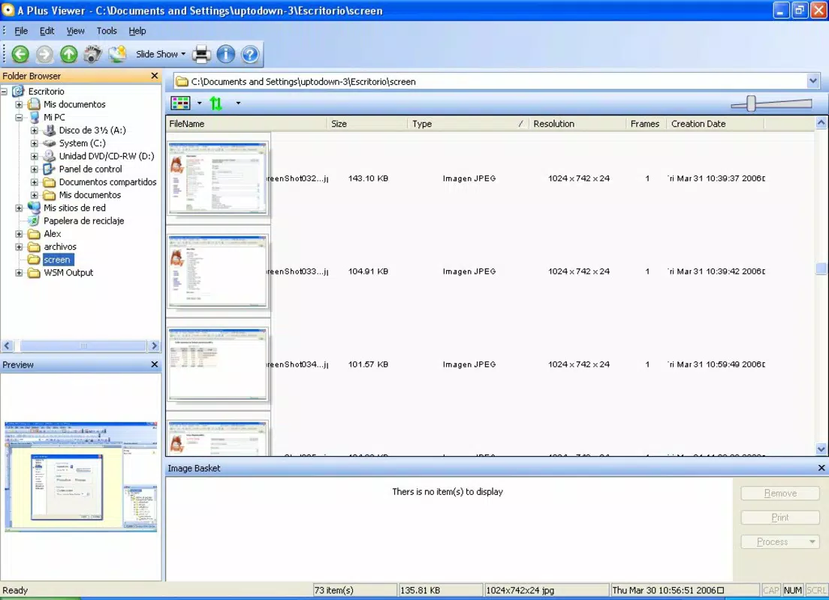The width and height of the screenshot is (829, 600).
Task: Select Unidad DVD/CD-RW (D:) drive
Action: point(107,156)
